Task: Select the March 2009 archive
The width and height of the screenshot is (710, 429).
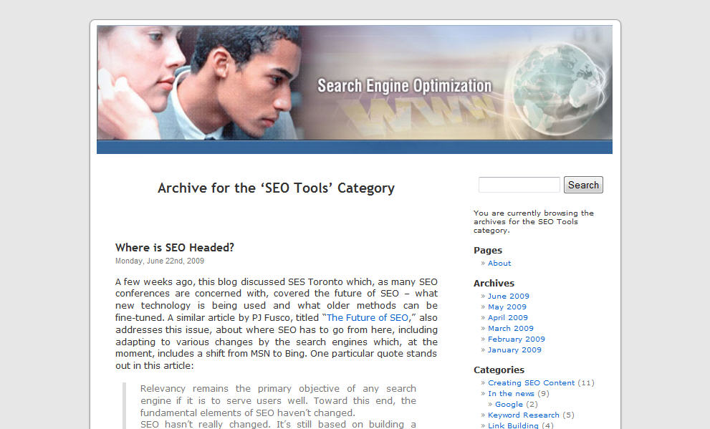Action: point(509,328)
